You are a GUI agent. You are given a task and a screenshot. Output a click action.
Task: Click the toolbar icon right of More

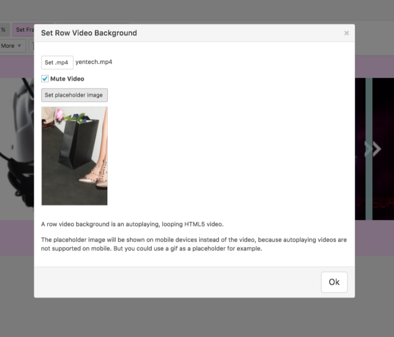pyautogui.click(x=31, y=46)
